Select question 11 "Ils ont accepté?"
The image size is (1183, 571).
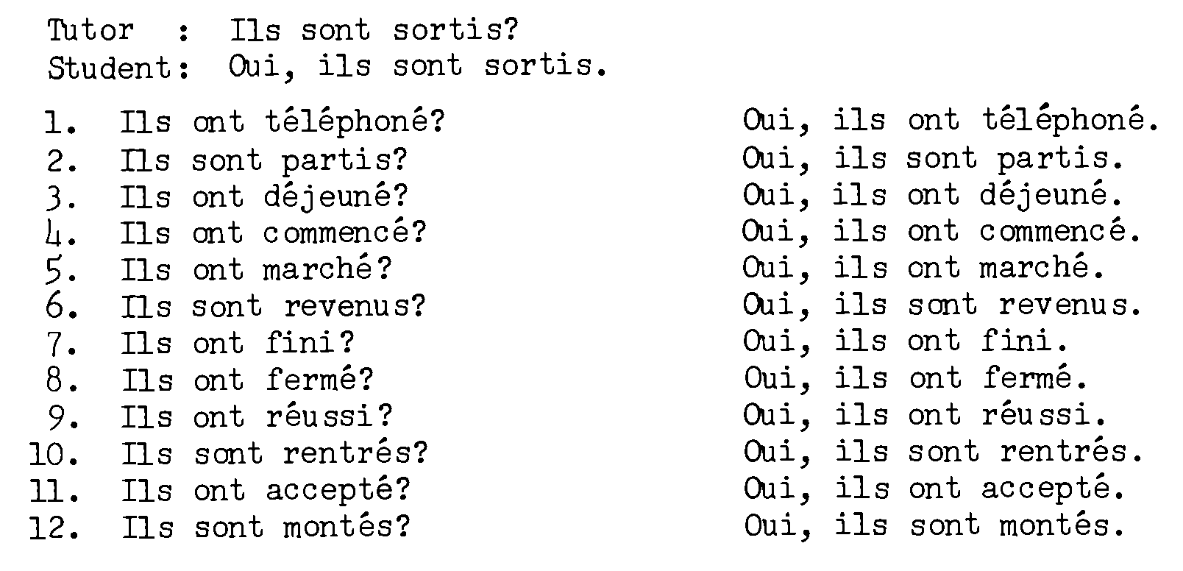(x=265, y=489)
